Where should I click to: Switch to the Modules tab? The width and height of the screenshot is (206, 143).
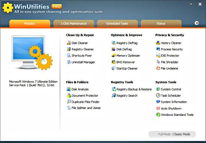[x=30, y=24]
